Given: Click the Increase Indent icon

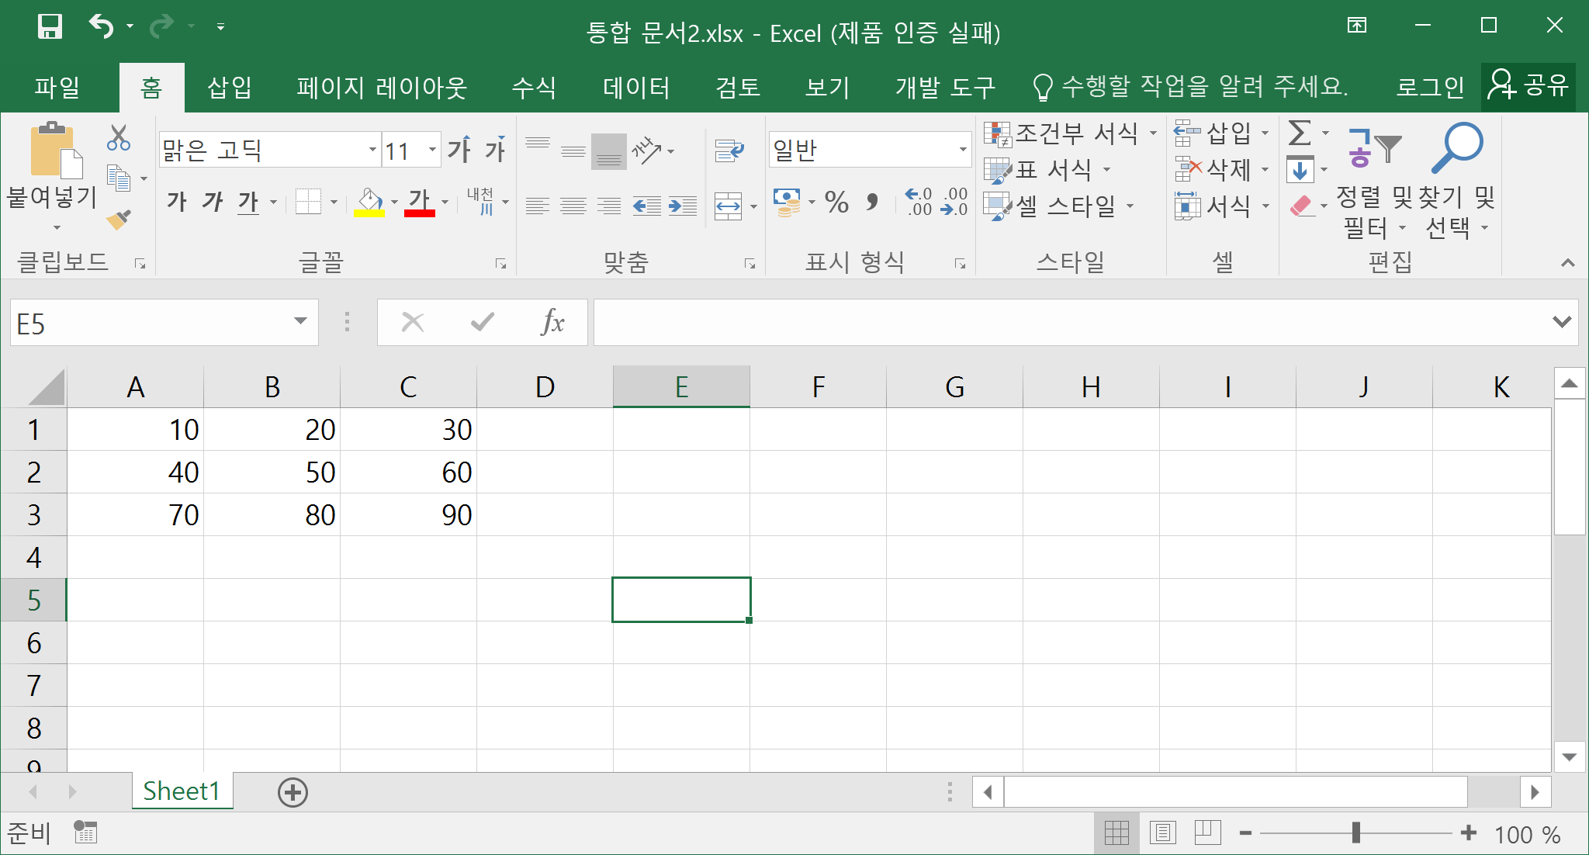Looking at the screenshot, I should 683,206.
